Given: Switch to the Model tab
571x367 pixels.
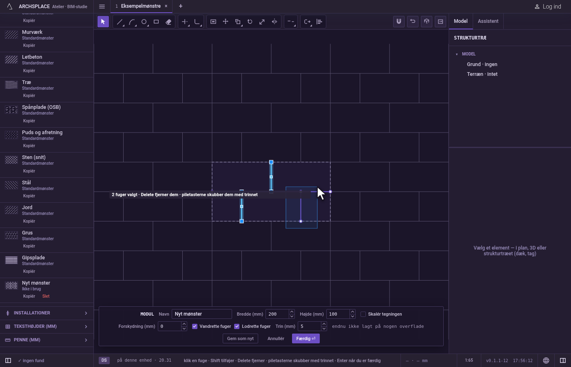Looking at the screenshot, I should point(461,21).
